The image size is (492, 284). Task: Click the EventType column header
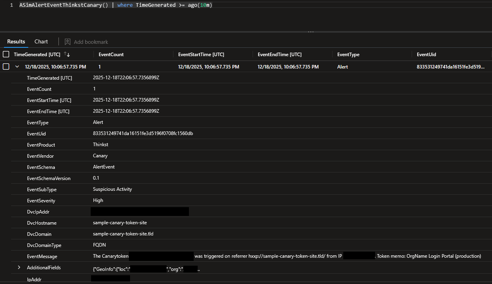348,54
